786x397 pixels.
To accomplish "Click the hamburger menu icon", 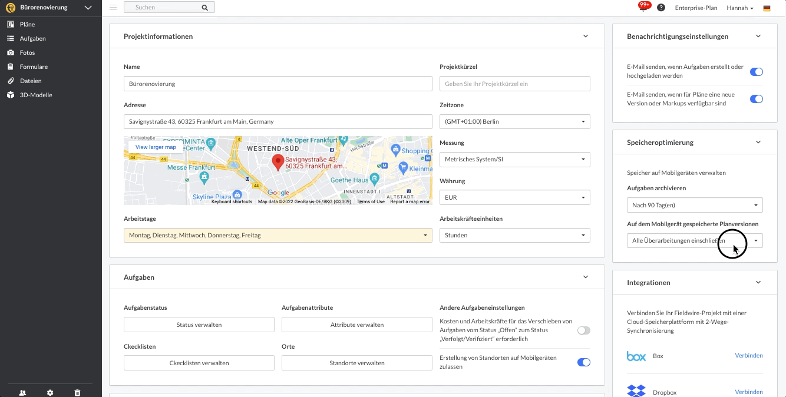I will [113, 8].
